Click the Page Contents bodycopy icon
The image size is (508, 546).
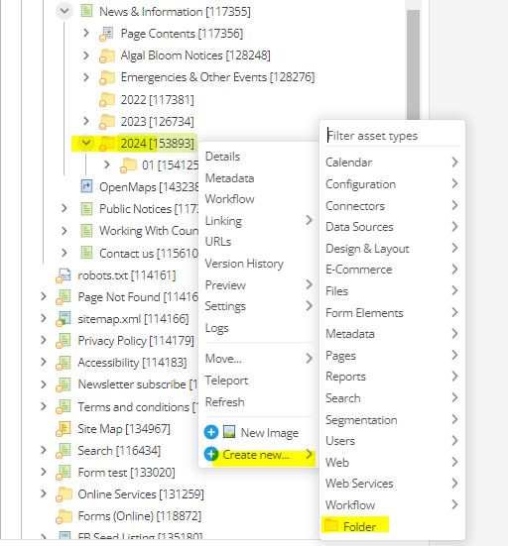click(x=107, y=34)
